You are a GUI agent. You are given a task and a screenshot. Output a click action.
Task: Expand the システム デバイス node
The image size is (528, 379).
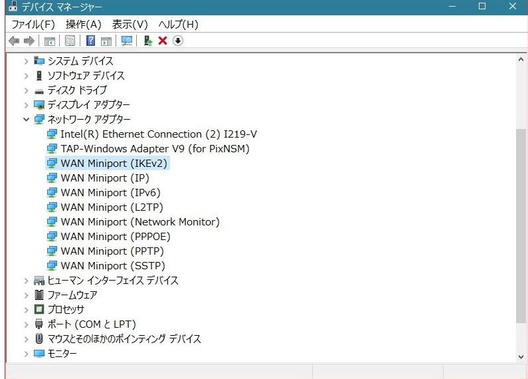pos(27,61)
